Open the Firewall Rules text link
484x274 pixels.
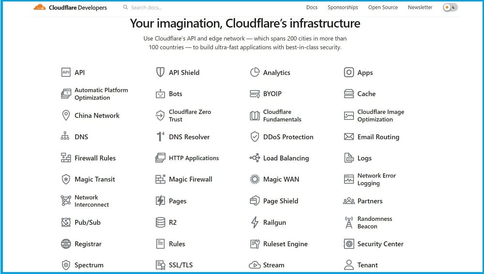click(x=95, y=158)
